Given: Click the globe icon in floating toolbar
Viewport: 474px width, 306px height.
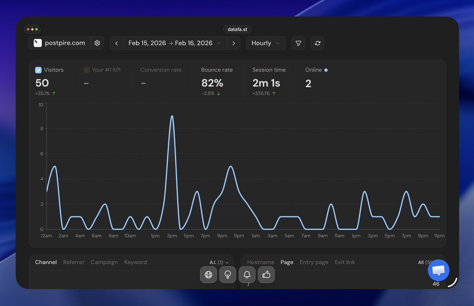Looking at the screenshot, I should tap(209, 274).
